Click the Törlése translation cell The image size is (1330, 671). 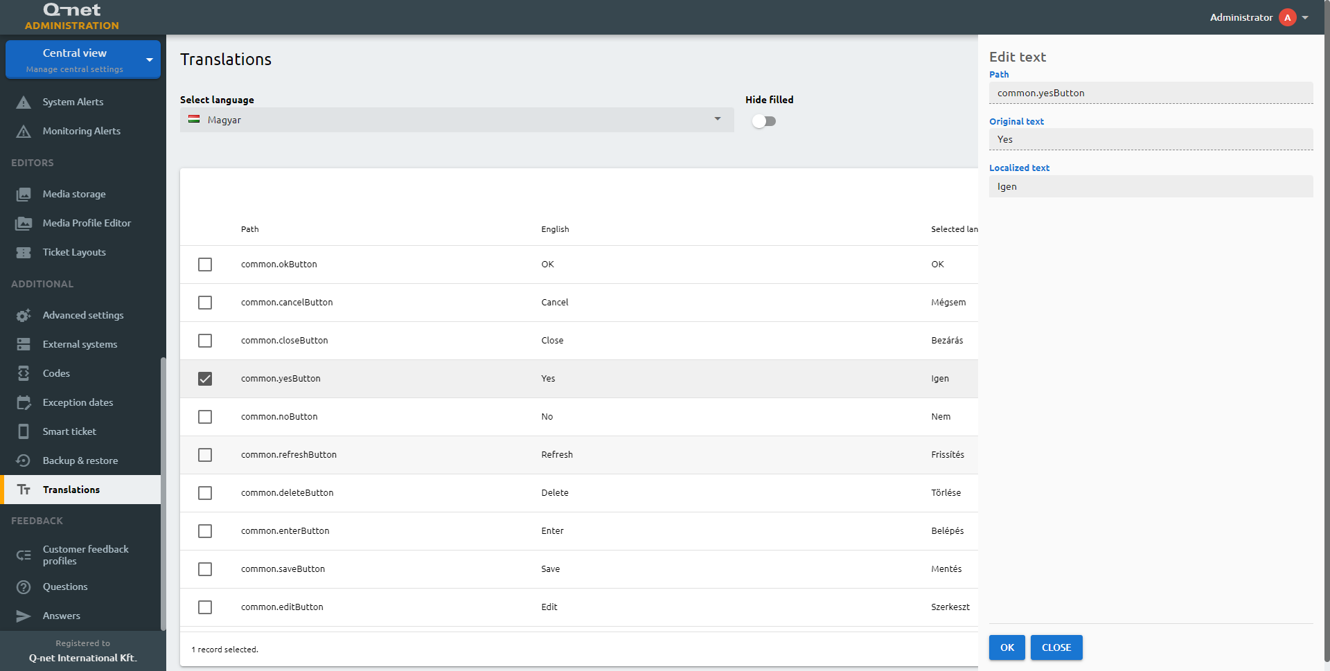(946, 493)
